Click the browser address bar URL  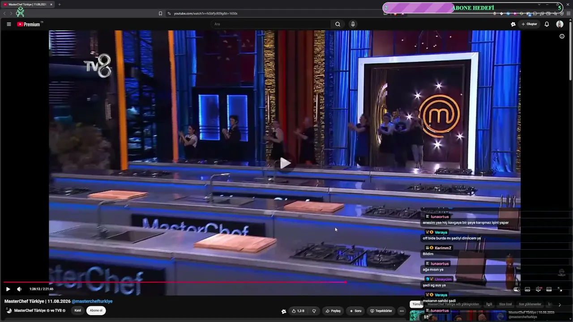pyautogui.click(x=205, y=13)
